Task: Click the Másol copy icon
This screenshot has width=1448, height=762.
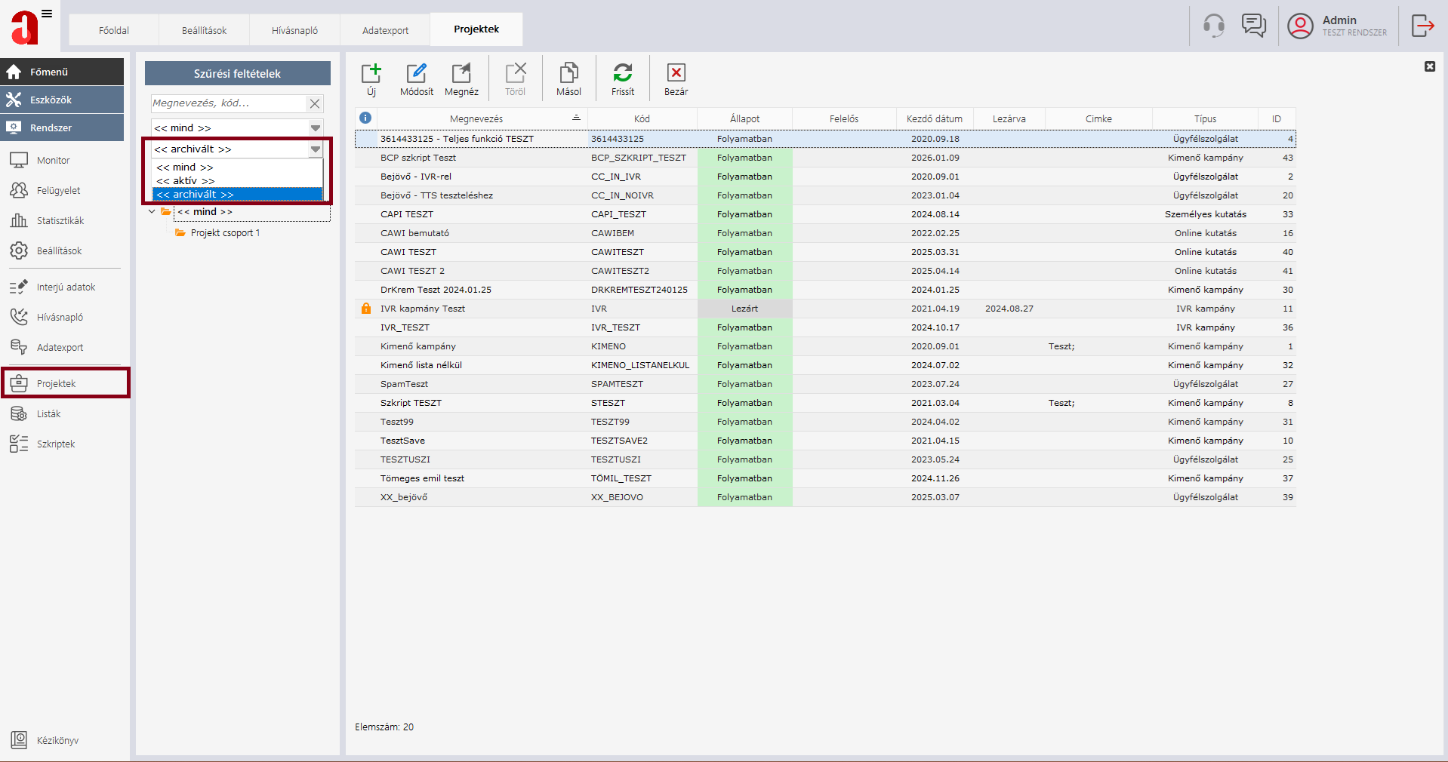Action: (568, 73)
